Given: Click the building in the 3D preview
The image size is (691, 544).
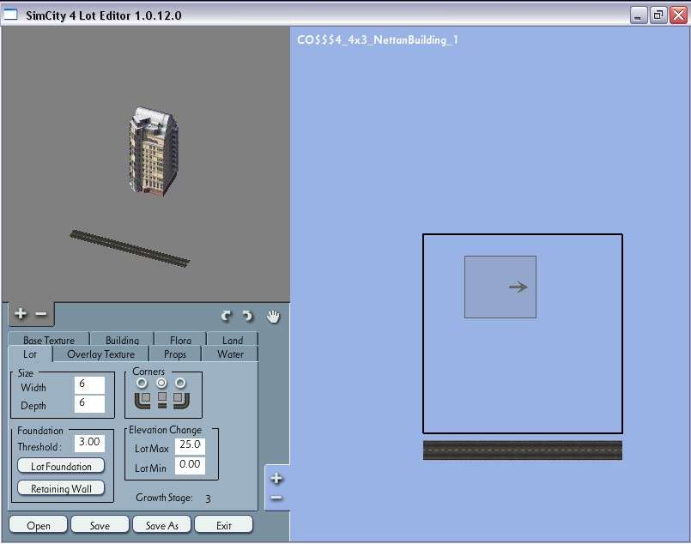Looking at the screenshot, I should [153, 152].
